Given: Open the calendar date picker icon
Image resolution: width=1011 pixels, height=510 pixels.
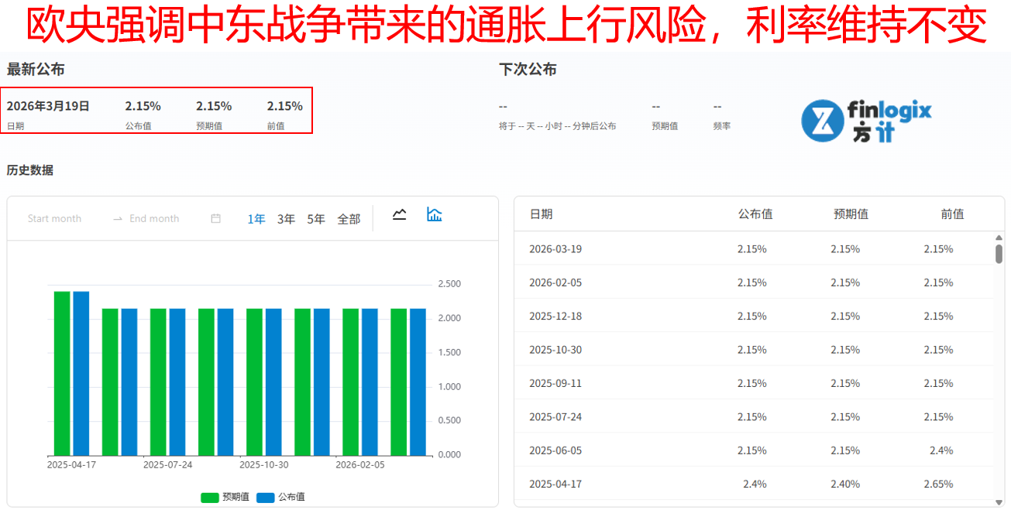Looking at the screenshot, I should point(216,219).
